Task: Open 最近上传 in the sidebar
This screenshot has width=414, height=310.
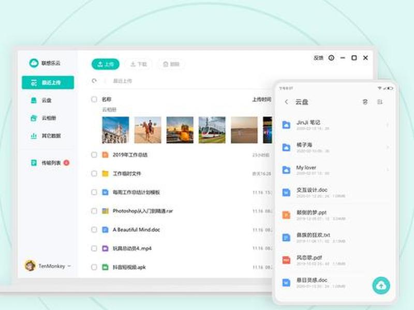Action: coord(48,83)
